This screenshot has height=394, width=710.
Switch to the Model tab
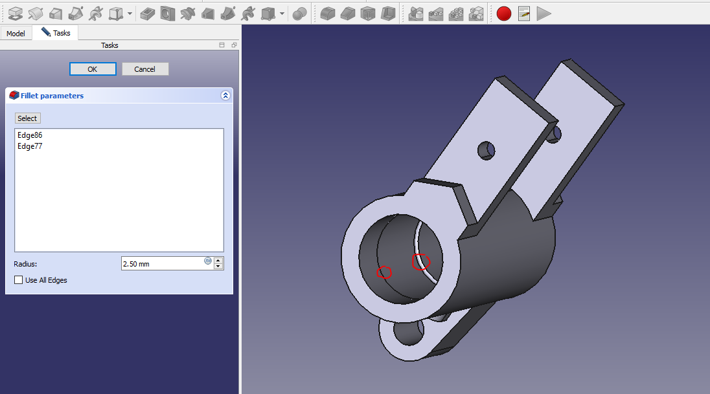16,33
